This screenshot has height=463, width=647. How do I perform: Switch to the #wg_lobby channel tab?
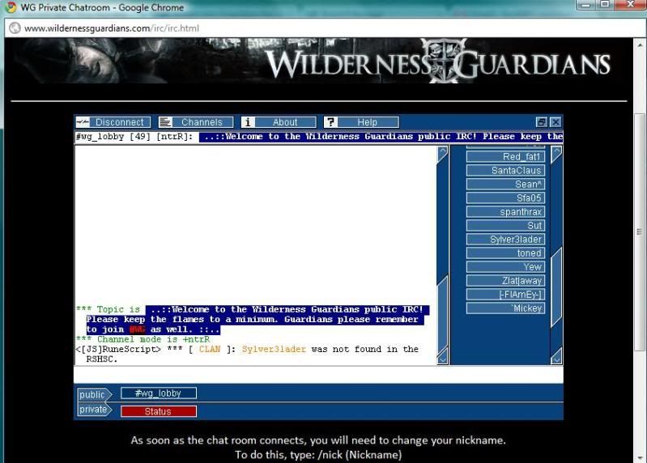tap(159, 393)
